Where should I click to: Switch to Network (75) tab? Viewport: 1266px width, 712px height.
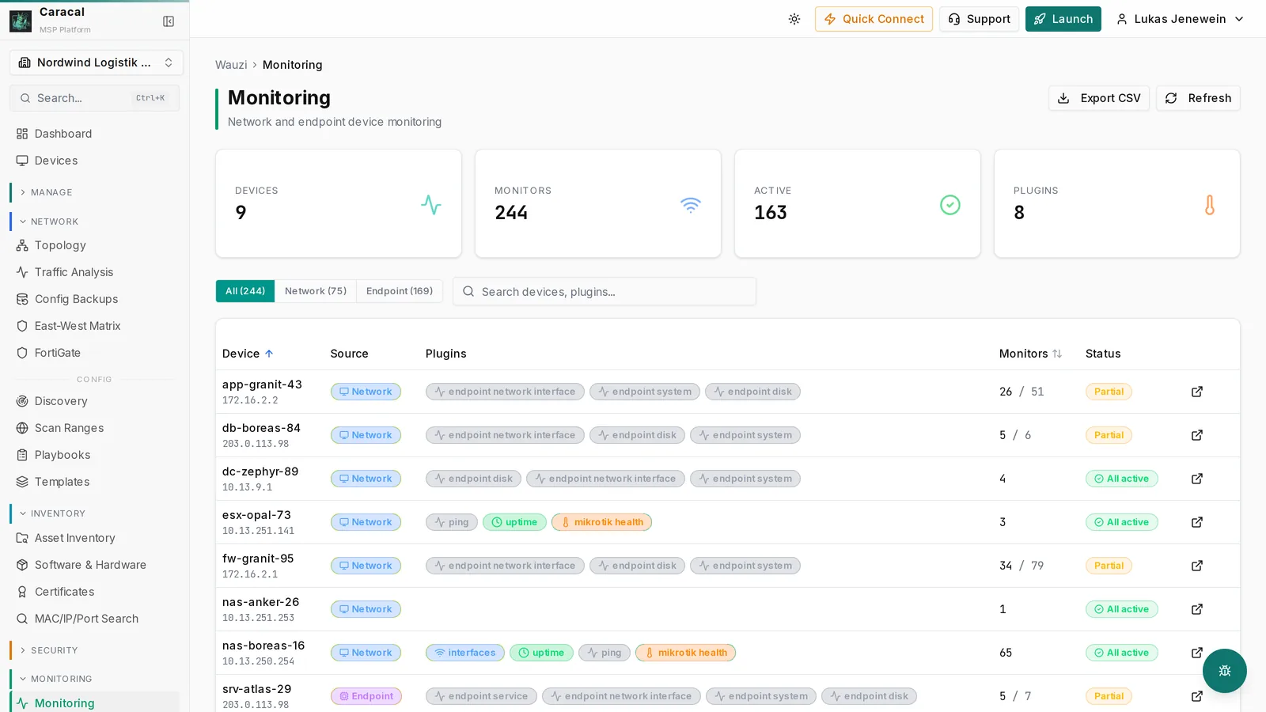point(316,291)
